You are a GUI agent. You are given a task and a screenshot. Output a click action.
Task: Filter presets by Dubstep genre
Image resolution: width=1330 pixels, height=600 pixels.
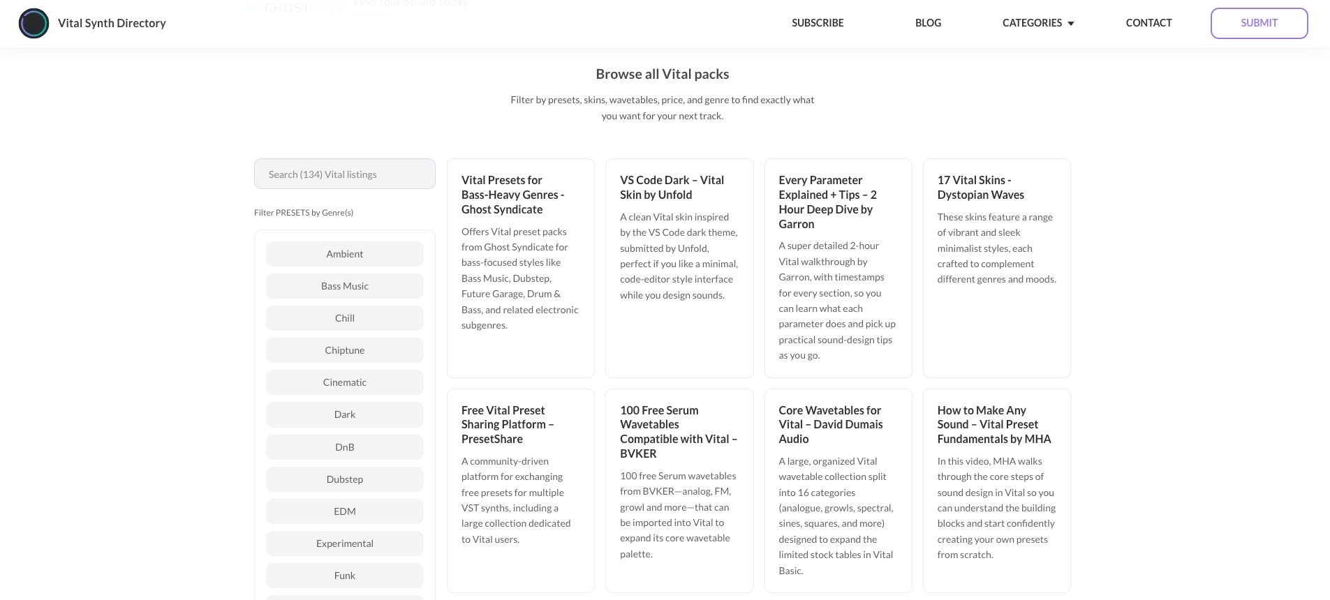pos(344,479)
